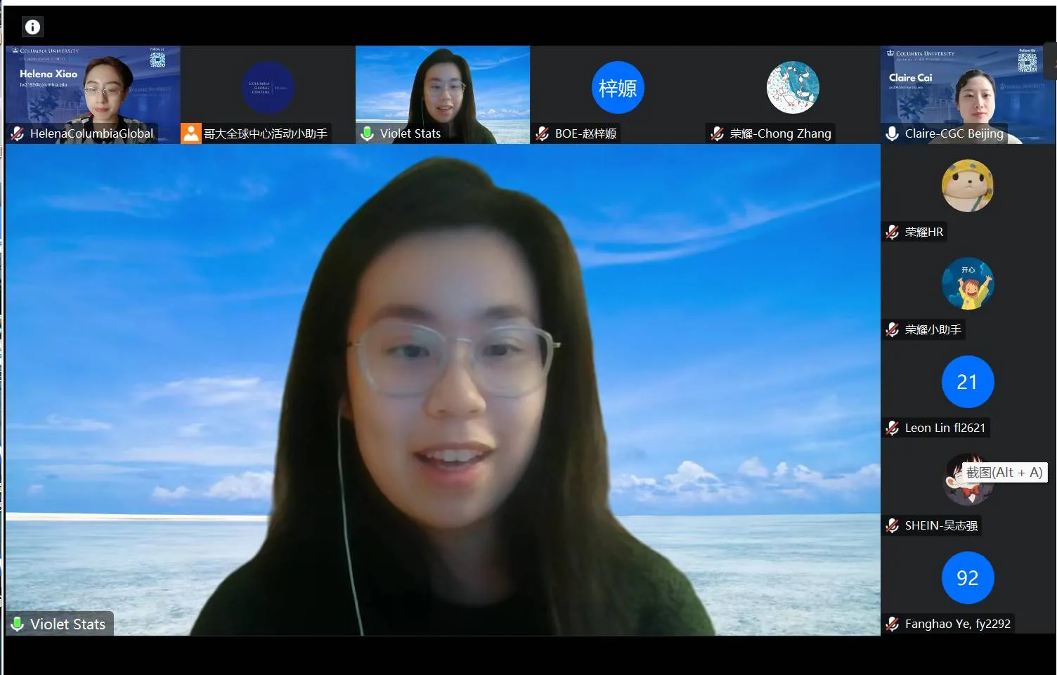This screenshot has width=1057, height=675.
Task: Click muted mic icon for SHEIN-吴志强
Action: click(x=892, y=525)
